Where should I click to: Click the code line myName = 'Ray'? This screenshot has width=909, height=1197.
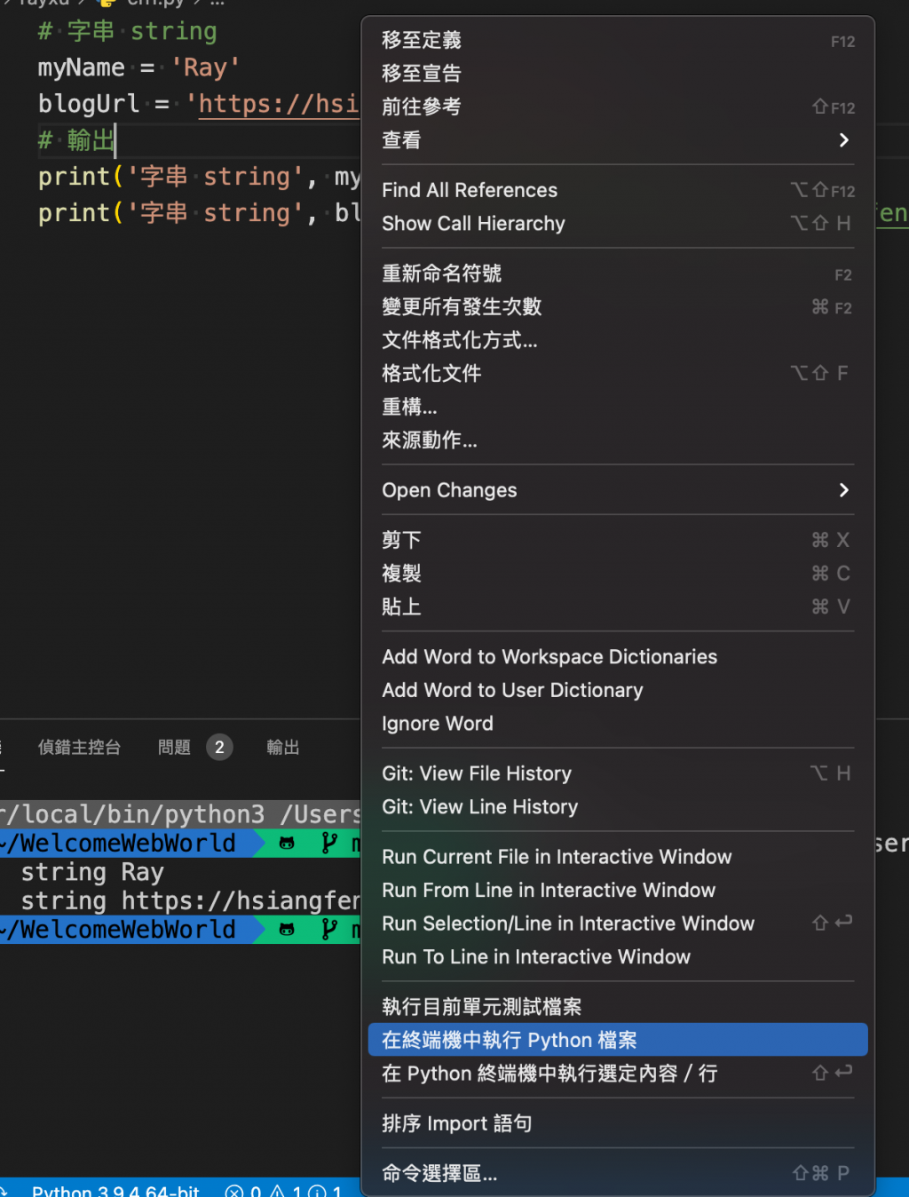138,67
